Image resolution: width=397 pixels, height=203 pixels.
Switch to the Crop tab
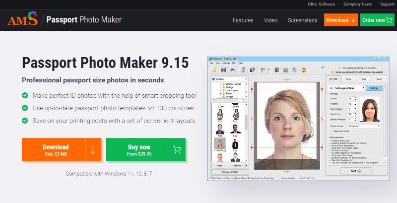(x=348, y=79)
